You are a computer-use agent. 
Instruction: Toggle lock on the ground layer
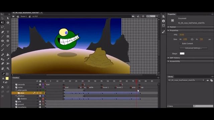pyautogui.click(x=40, y=104)
